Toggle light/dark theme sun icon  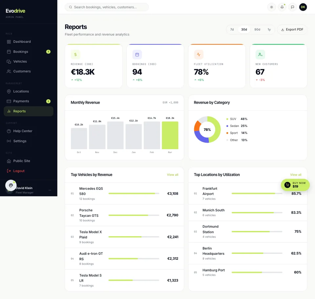point(271,7)
